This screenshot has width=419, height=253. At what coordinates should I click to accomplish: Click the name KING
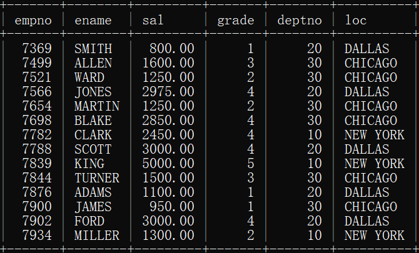89,164
